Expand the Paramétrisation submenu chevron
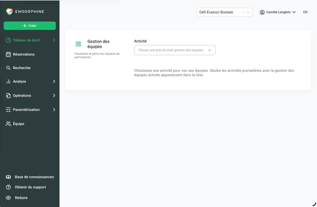 click(54, 110)
